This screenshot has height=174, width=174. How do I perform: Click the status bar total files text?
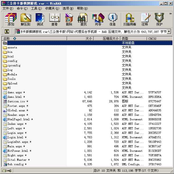pos(126,171)
